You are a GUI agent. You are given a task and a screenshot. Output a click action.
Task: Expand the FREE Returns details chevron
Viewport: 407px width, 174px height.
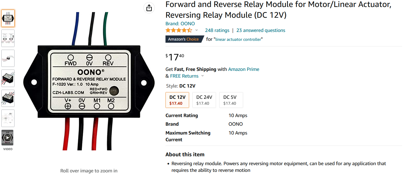point(203,76)
